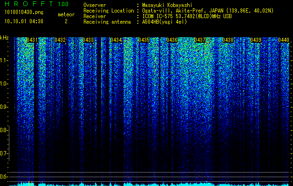Click the 0432 time marker label

(60, 40)
